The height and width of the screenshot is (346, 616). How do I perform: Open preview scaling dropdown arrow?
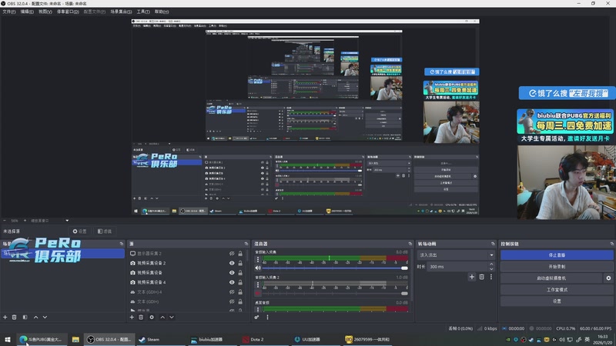67,221
